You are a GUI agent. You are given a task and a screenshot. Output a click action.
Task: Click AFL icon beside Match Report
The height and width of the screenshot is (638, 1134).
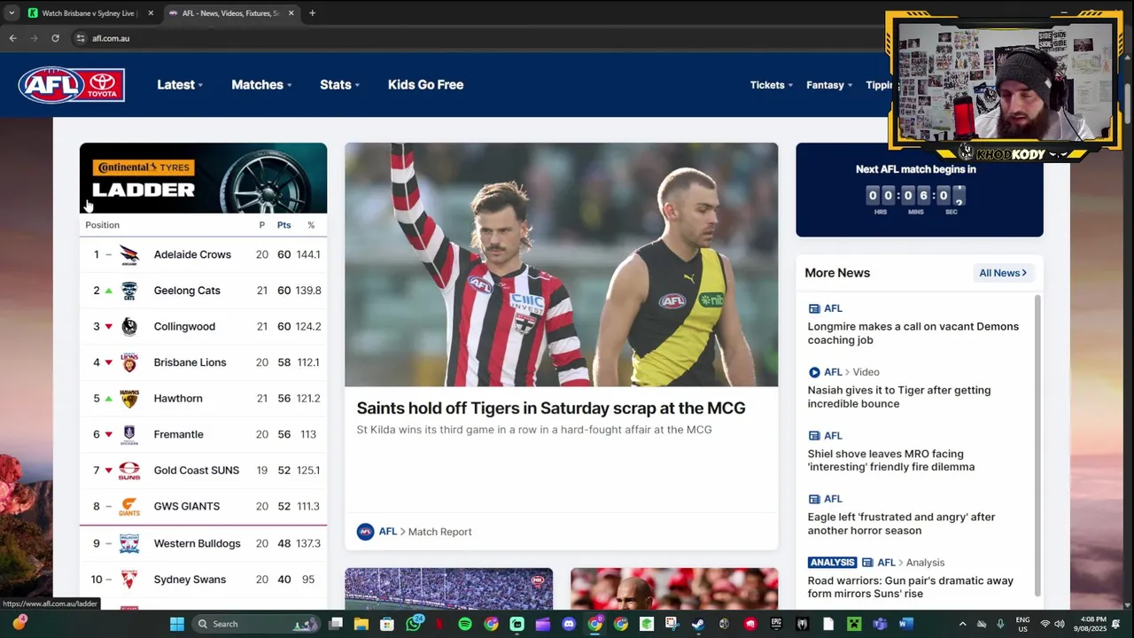click(365, 532)
